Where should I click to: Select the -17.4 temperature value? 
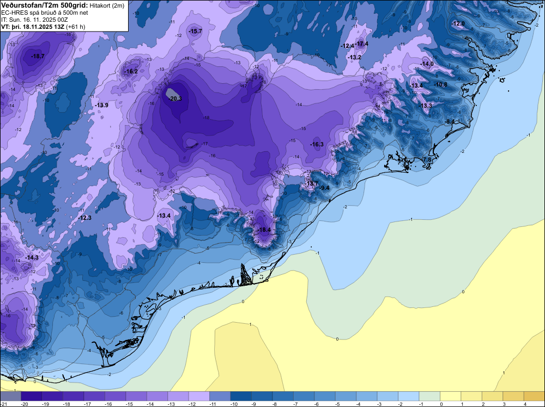point(362,44)
